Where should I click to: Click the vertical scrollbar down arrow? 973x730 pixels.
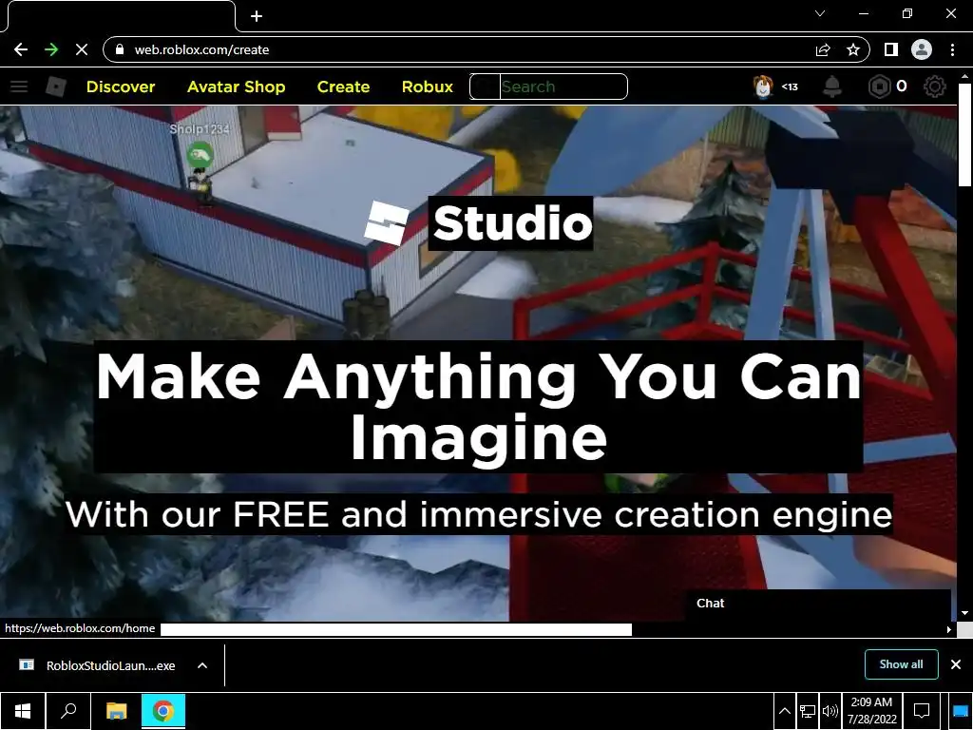tap(964, 613)
